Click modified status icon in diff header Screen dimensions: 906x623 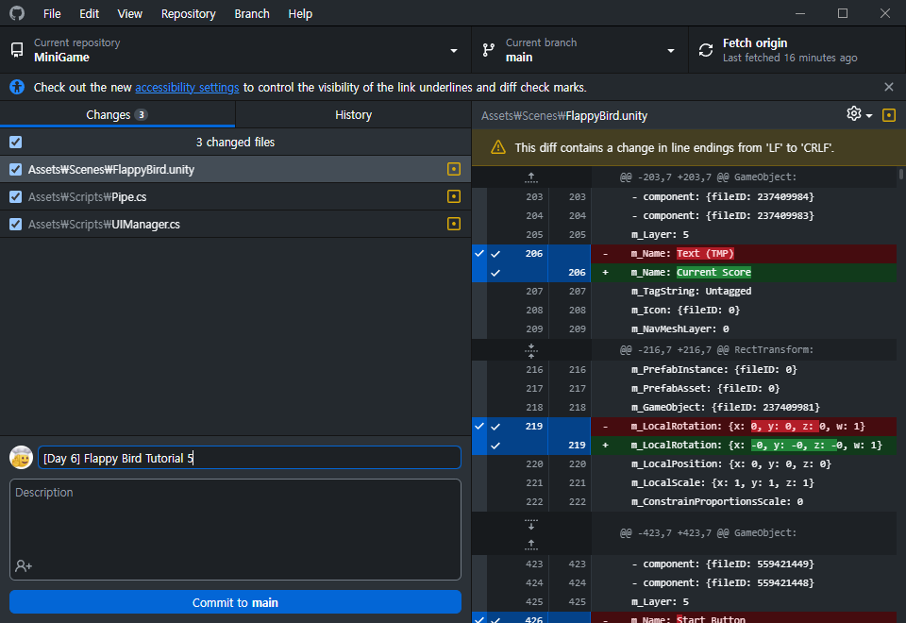click(x=889, y=115)
